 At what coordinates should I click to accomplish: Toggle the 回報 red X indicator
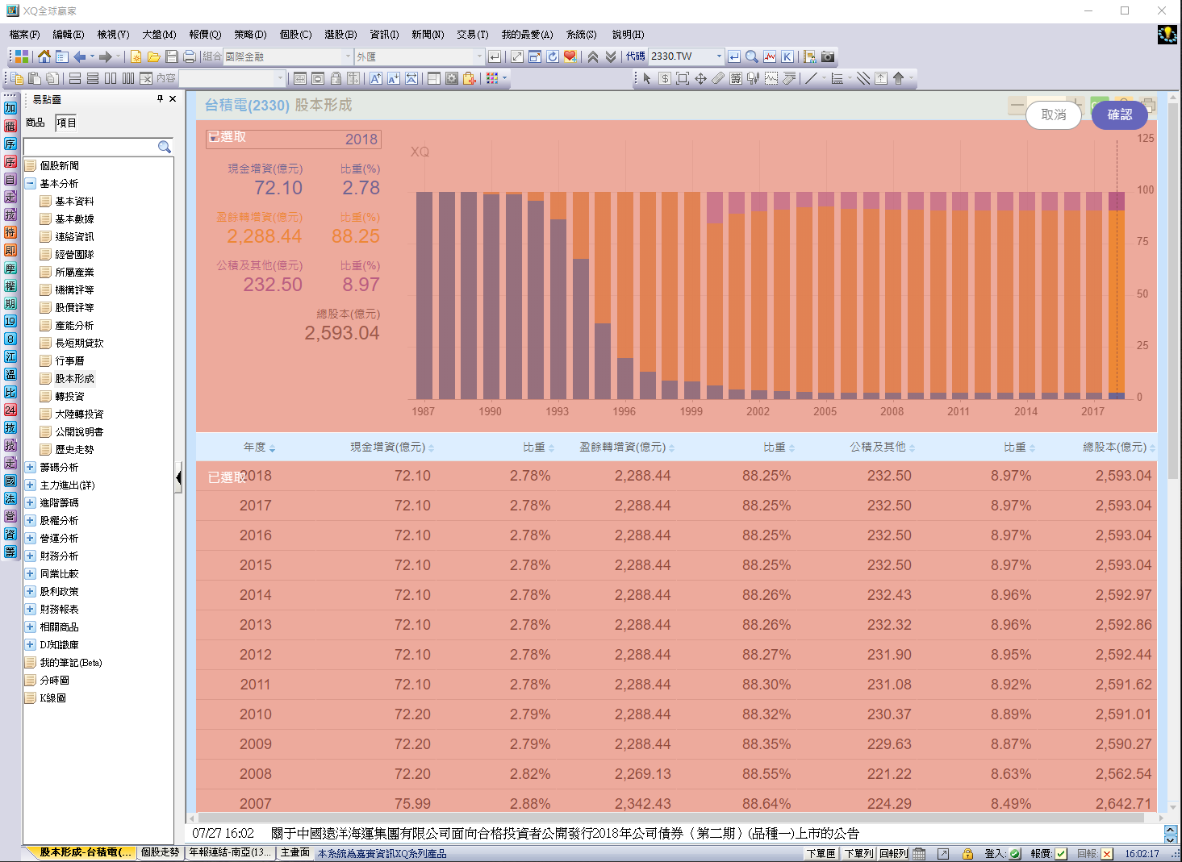click(x=1107, y=853)
